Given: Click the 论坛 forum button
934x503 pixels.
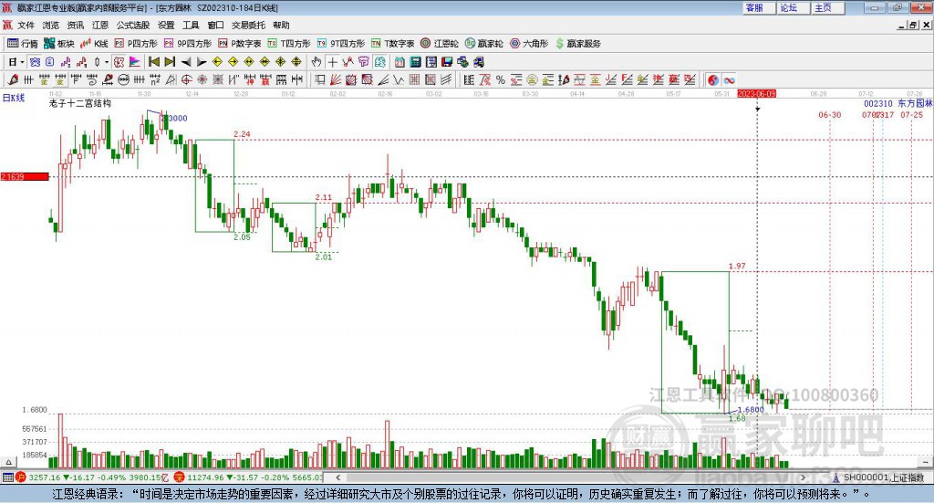Looking at the screenshot, I should pos(794,7).
